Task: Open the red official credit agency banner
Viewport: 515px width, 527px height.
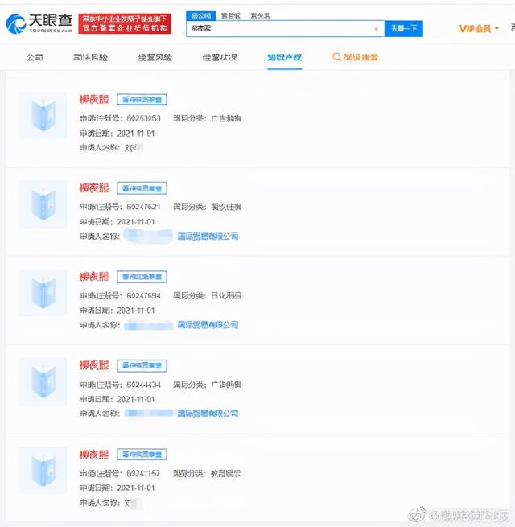Action: click(x=125, y=23)
